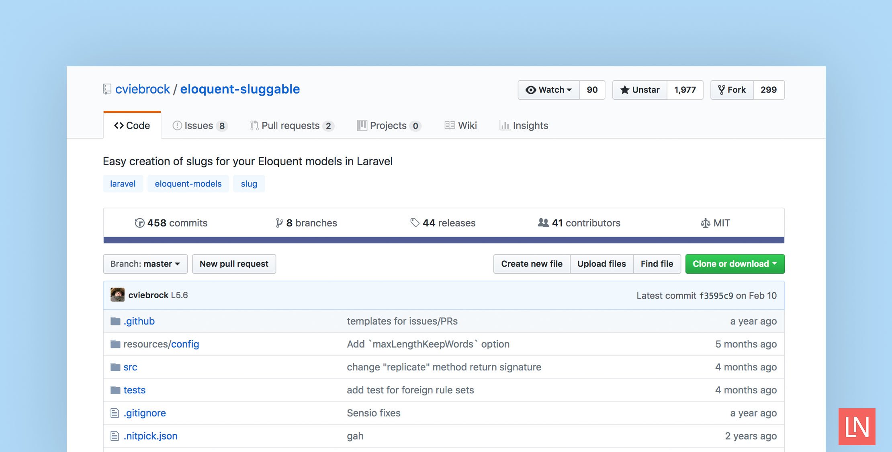The width and height of the screenshot is (892, 452).
Task: Open commit 'Sensio fixes'
Action: pyautogui.click(x=374, y=413)
